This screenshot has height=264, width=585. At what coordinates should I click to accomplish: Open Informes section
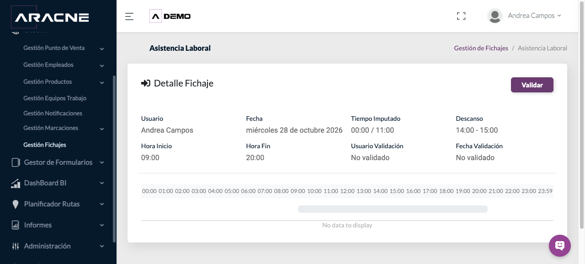pos(38,225)
